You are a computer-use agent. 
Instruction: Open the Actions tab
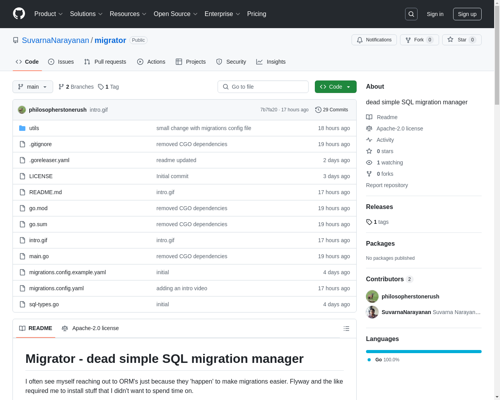[x=151, y=62]
